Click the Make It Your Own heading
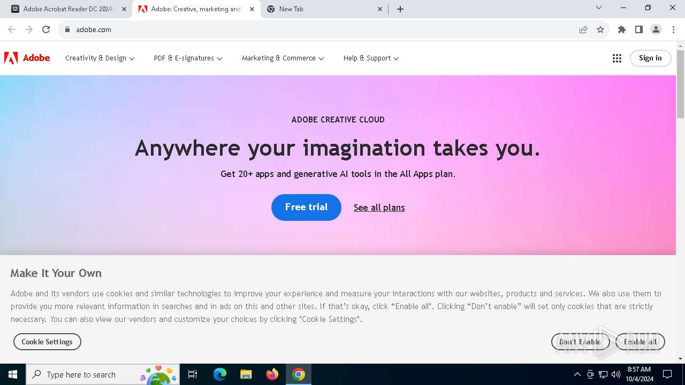 click(x=56, y=273)
